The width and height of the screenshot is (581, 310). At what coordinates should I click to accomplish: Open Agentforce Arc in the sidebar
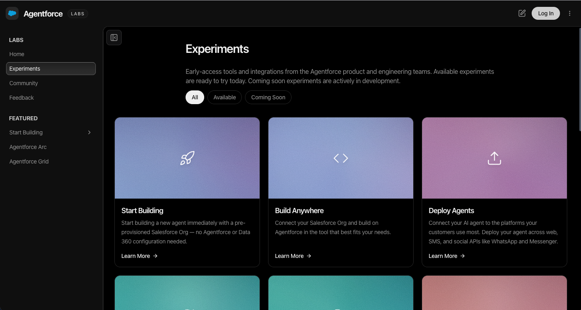click(51, 147)
